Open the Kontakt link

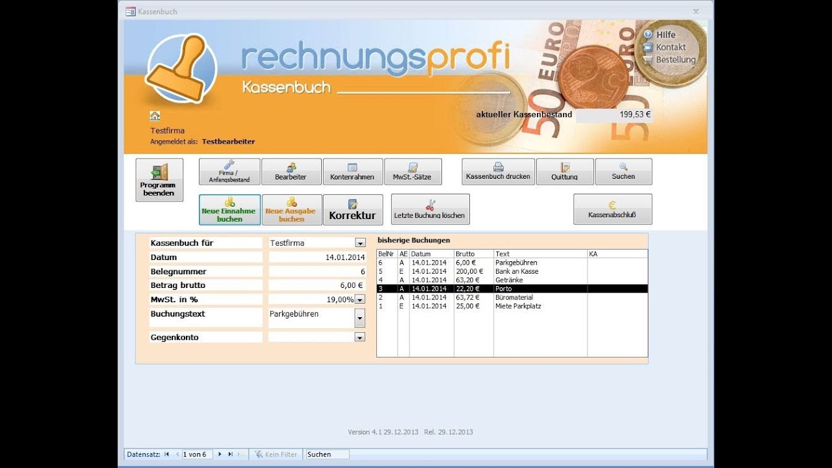tap(671, 47)
